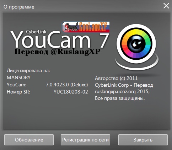Select SR number YUC180208-02
Image resolution: width=172 pixels, height=150 pixels.
point(71,92)
